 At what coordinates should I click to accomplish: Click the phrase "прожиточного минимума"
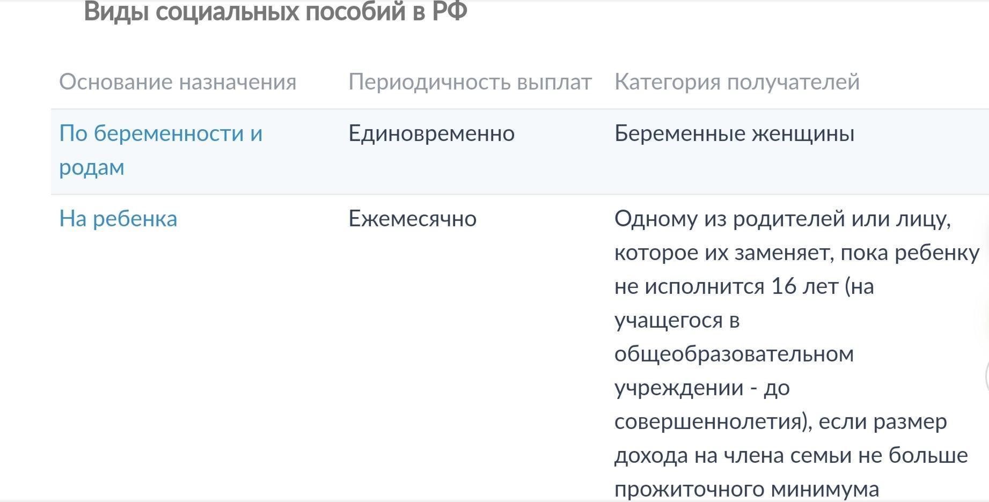[746, 489]
